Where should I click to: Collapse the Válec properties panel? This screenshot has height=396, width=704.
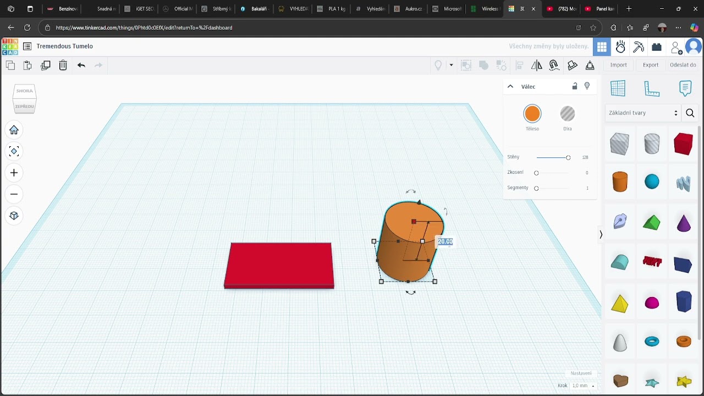510,86
